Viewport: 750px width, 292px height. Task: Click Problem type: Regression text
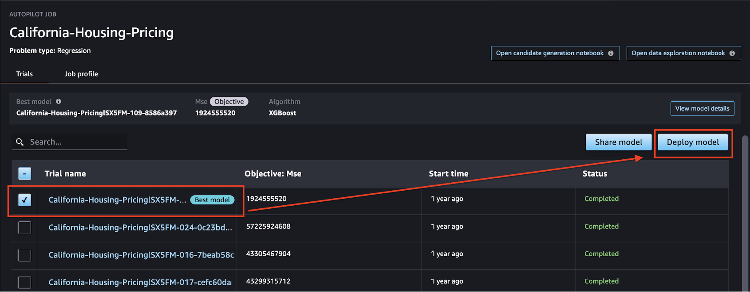click(x=50, y=51)
